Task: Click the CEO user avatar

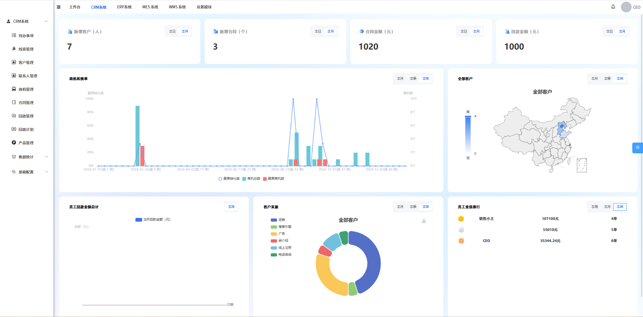Action: [626, 7]
